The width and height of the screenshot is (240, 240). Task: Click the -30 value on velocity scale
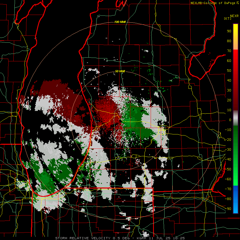tap(228, 150)
